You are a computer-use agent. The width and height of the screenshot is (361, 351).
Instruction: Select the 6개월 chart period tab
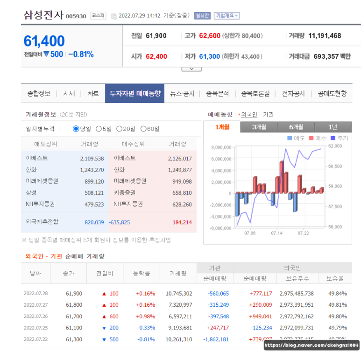tap(296, 127)
